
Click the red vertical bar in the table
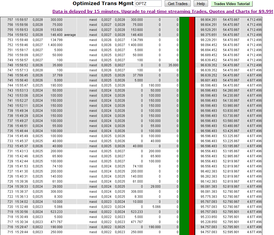pos(192,125)
